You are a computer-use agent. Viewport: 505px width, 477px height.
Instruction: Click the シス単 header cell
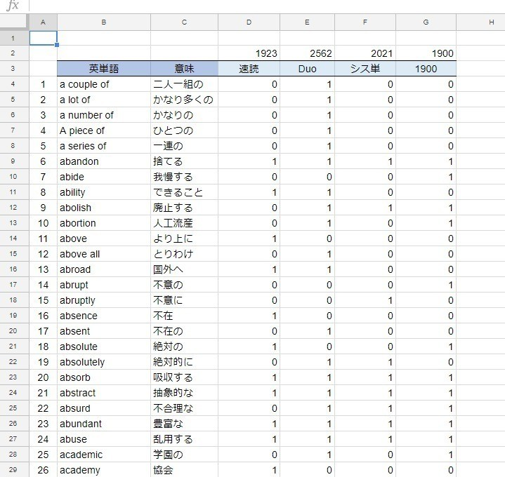tap(365, 69)
